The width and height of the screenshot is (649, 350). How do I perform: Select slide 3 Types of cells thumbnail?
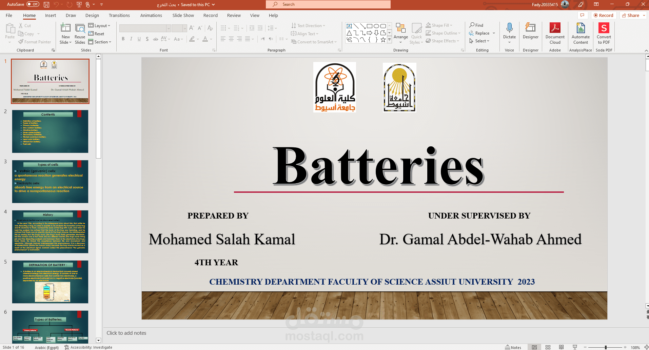[50, 182]
